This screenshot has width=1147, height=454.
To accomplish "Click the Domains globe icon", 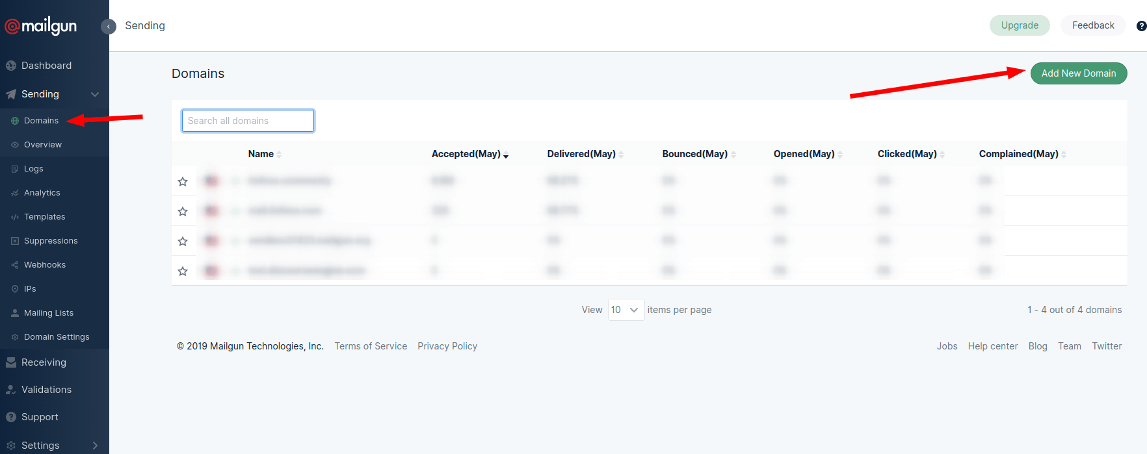I will coord(15,121).
